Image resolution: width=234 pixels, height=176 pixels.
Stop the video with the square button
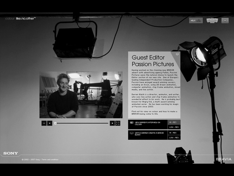112,123
